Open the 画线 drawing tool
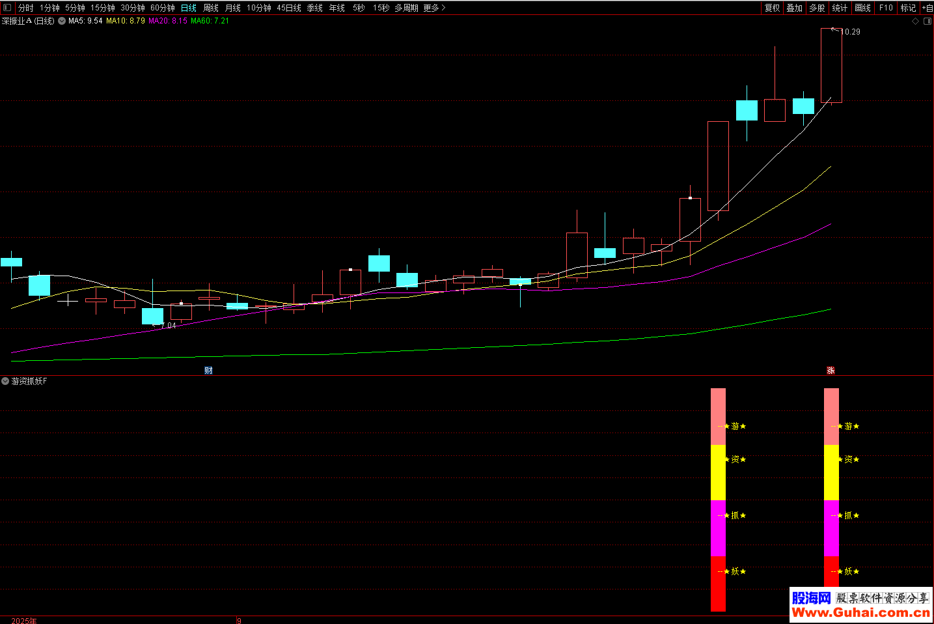 tap(862, 8)
